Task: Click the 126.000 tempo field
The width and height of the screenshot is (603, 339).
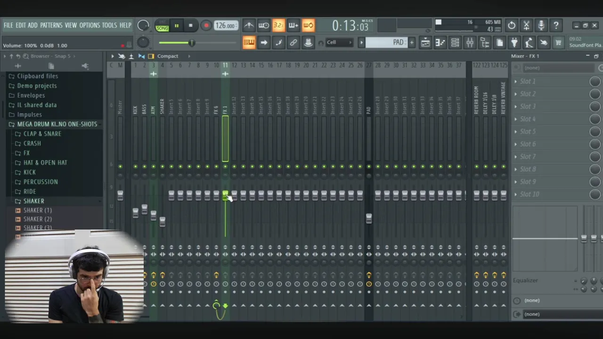Action: pyautogui.click(x=225, y=26)
